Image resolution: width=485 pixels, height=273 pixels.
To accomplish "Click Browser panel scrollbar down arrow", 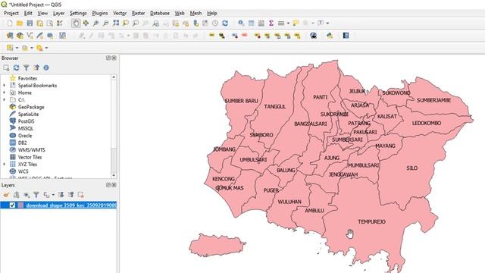I will (x=114, y=175).
